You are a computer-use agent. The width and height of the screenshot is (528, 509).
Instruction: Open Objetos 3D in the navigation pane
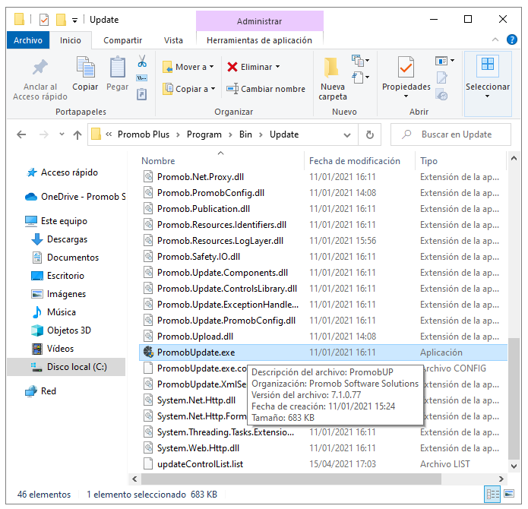click(69, 330)
